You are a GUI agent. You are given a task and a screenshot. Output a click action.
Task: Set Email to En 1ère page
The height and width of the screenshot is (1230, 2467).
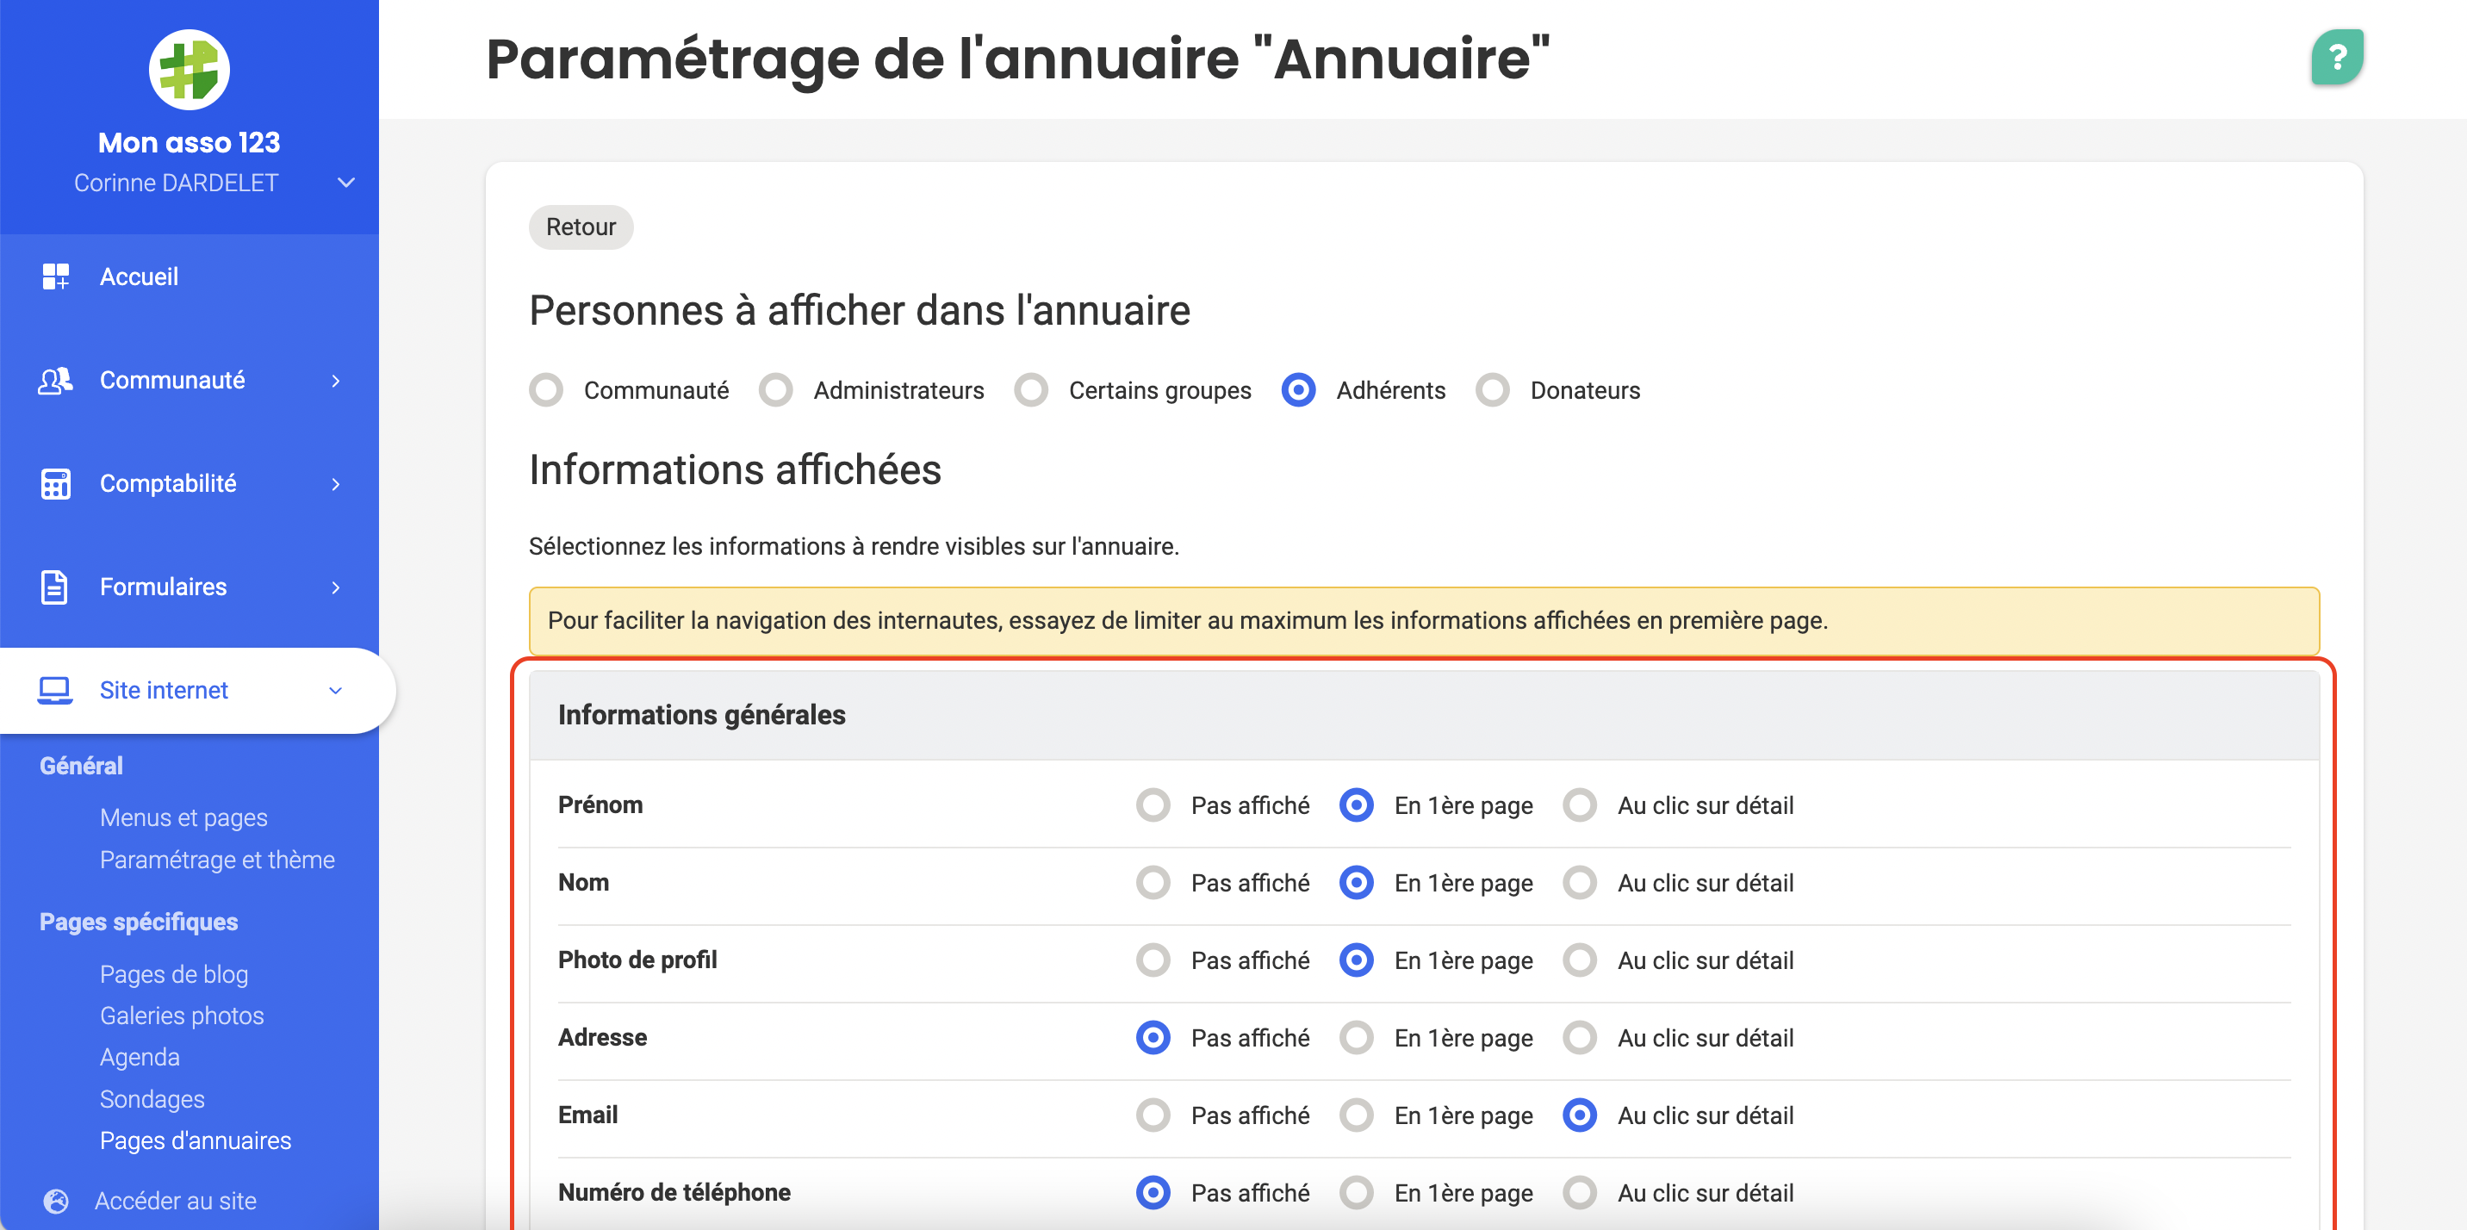[1356, 1115]
